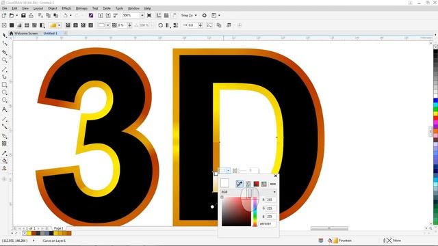Open the Window menu
Viewport: 438px width, 246px height.
point(133,8)
